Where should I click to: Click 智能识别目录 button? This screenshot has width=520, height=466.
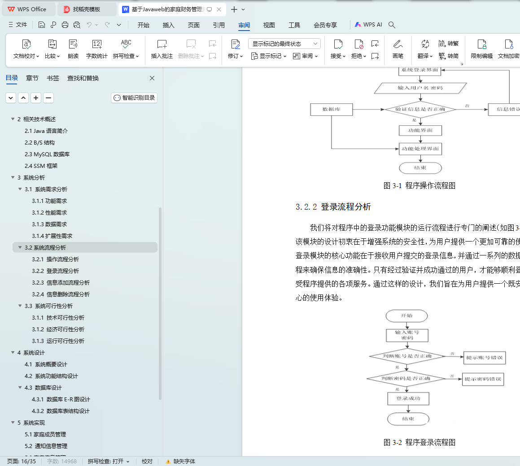(134, 98)
